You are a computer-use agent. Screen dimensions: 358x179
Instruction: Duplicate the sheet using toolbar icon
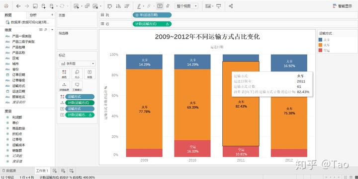[x=87, y=6]
